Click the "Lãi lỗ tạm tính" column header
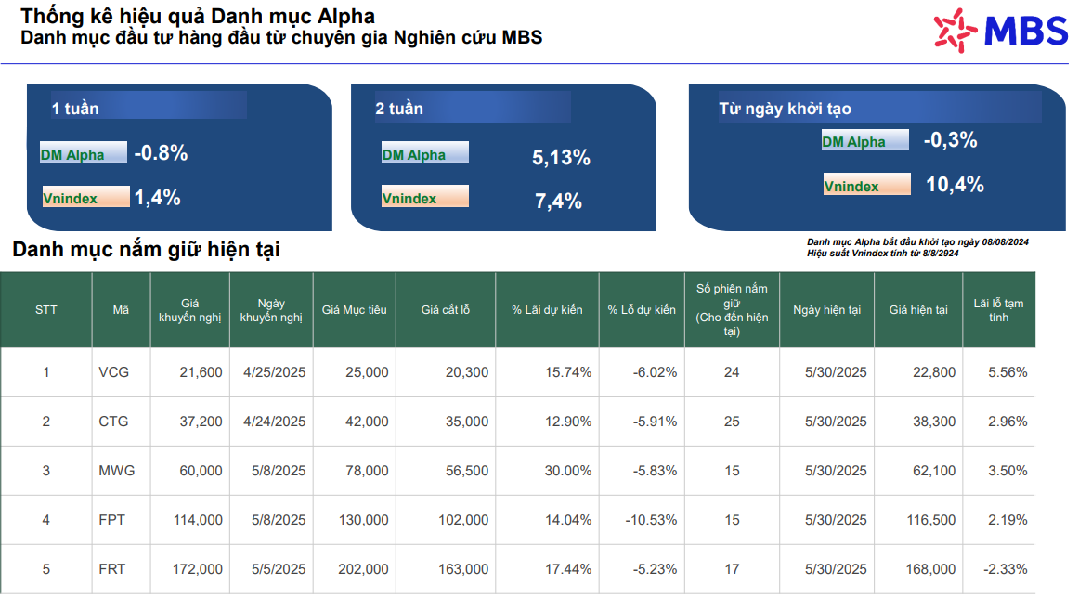The image size is (1079, 598). click(998, 310)
